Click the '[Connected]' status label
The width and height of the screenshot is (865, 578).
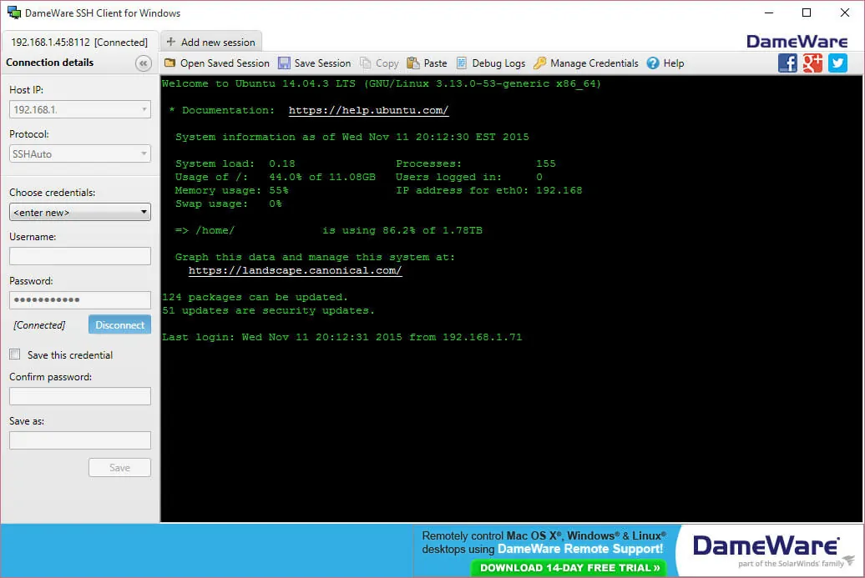point(39,325)
